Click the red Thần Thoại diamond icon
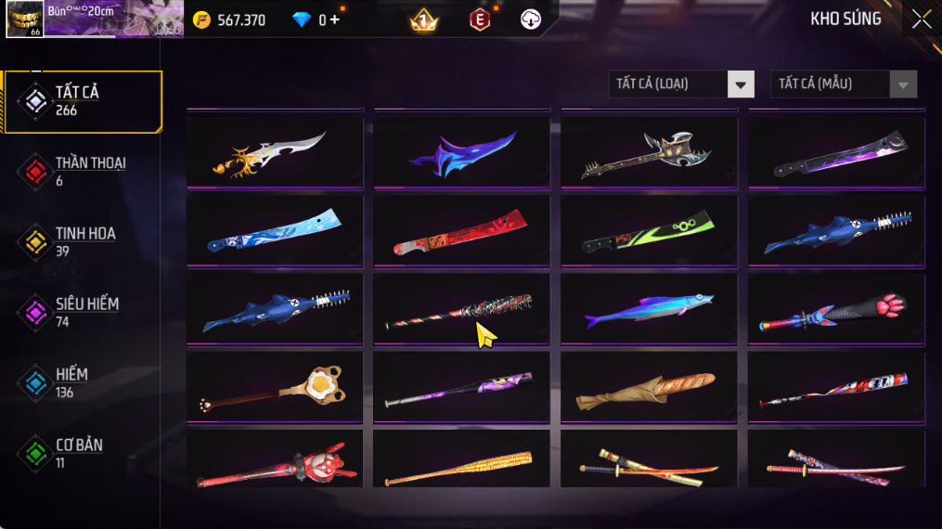 pos(35,172)
